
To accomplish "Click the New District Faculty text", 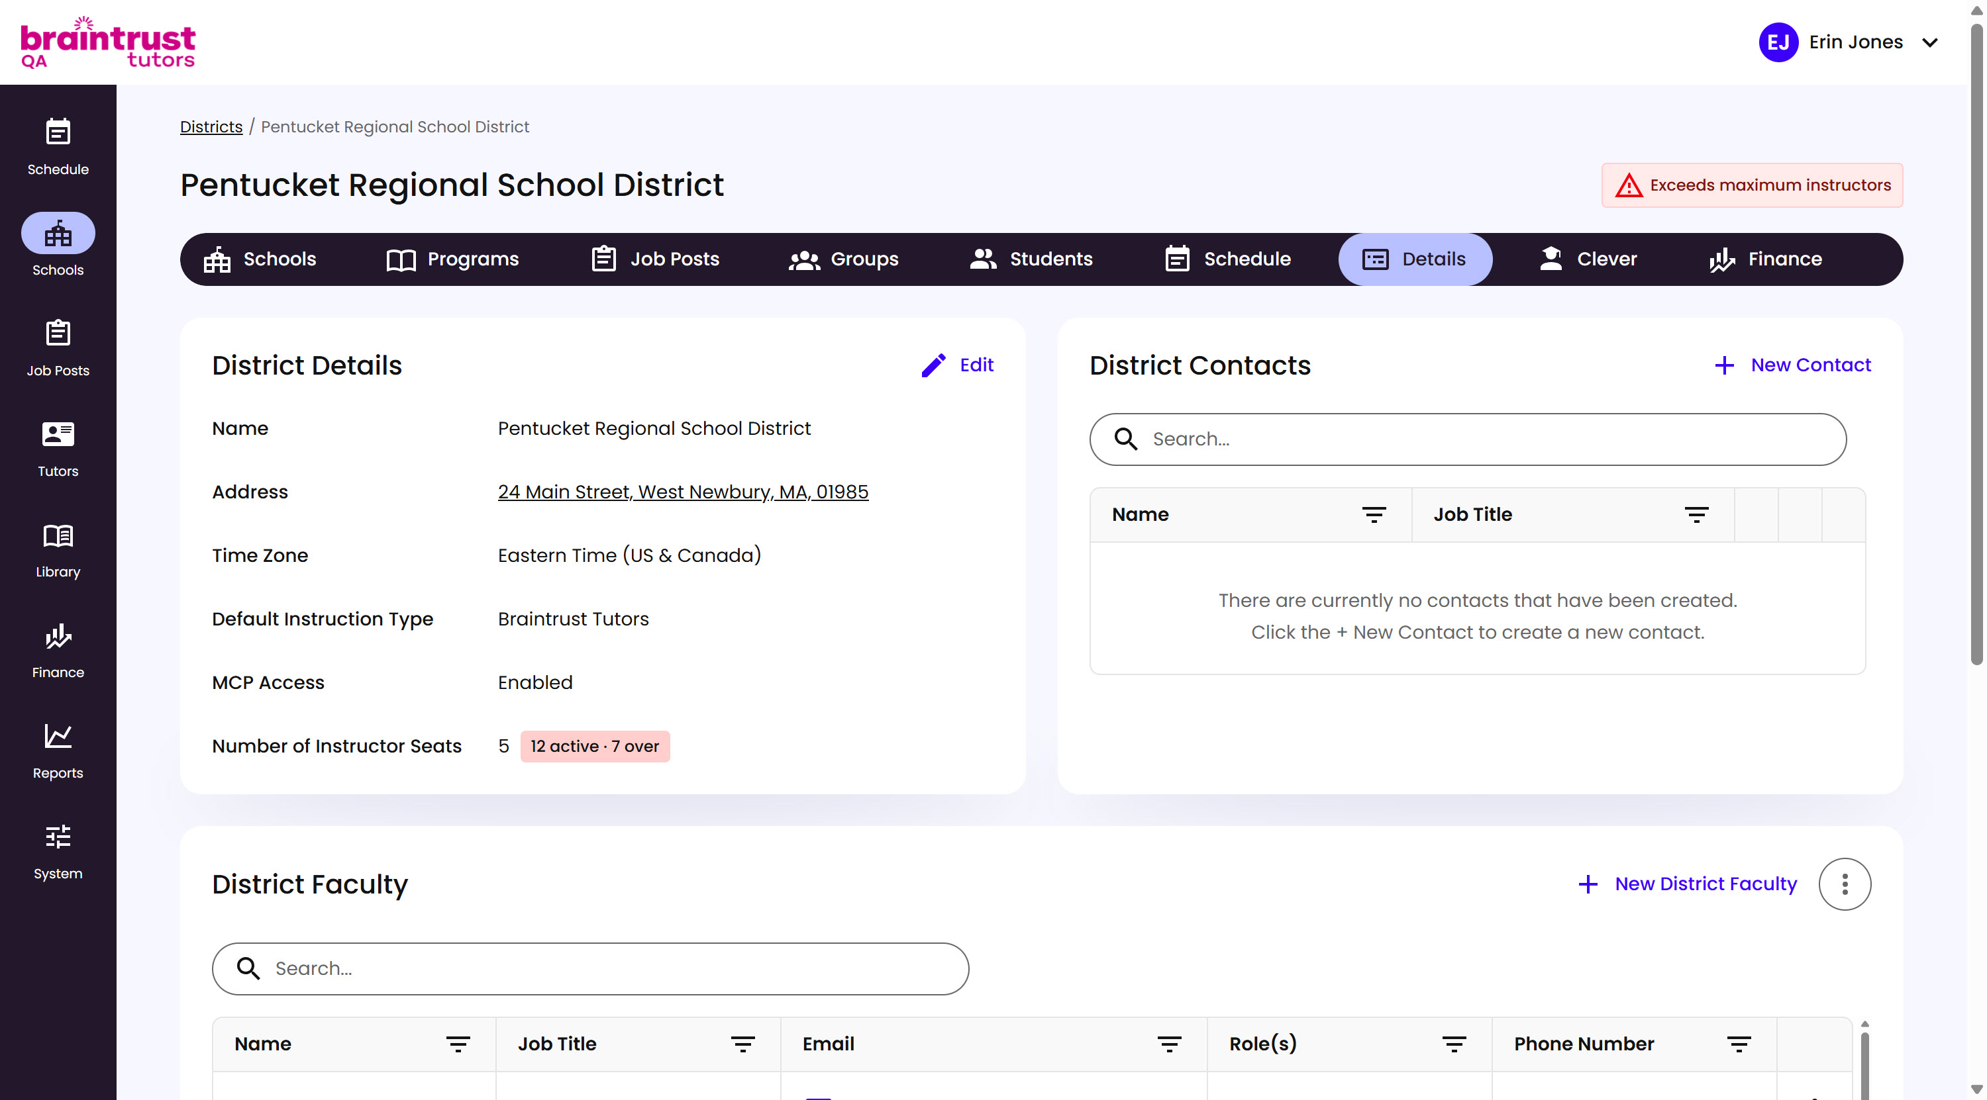I will [x=1706, y=884].
